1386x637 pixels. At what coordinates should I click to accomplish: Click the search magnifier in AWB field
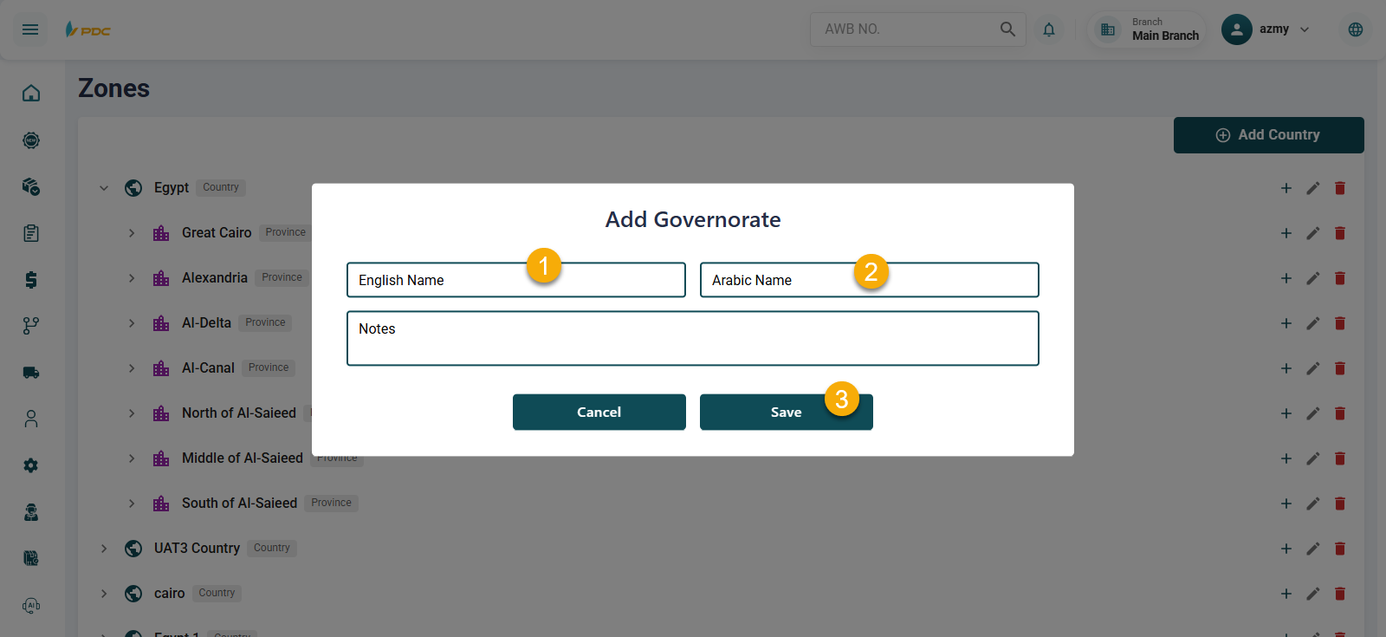click(x=1007, y=29)
